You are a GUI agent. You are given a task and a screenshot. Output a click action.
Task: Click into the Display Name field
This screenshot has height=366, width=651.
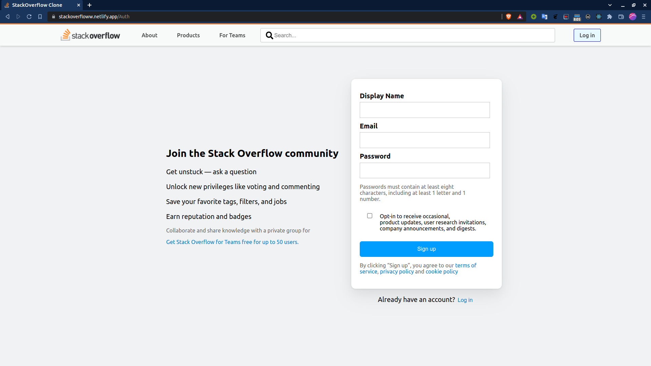pyautogui.click(x=425, y=110)
